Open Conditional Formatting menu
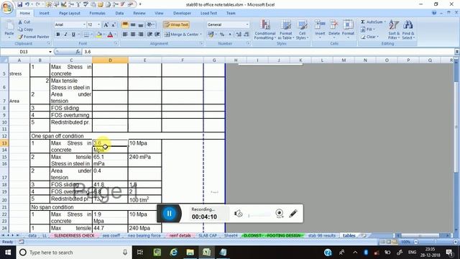The image size is (460, 259). (x=265, y=29)
